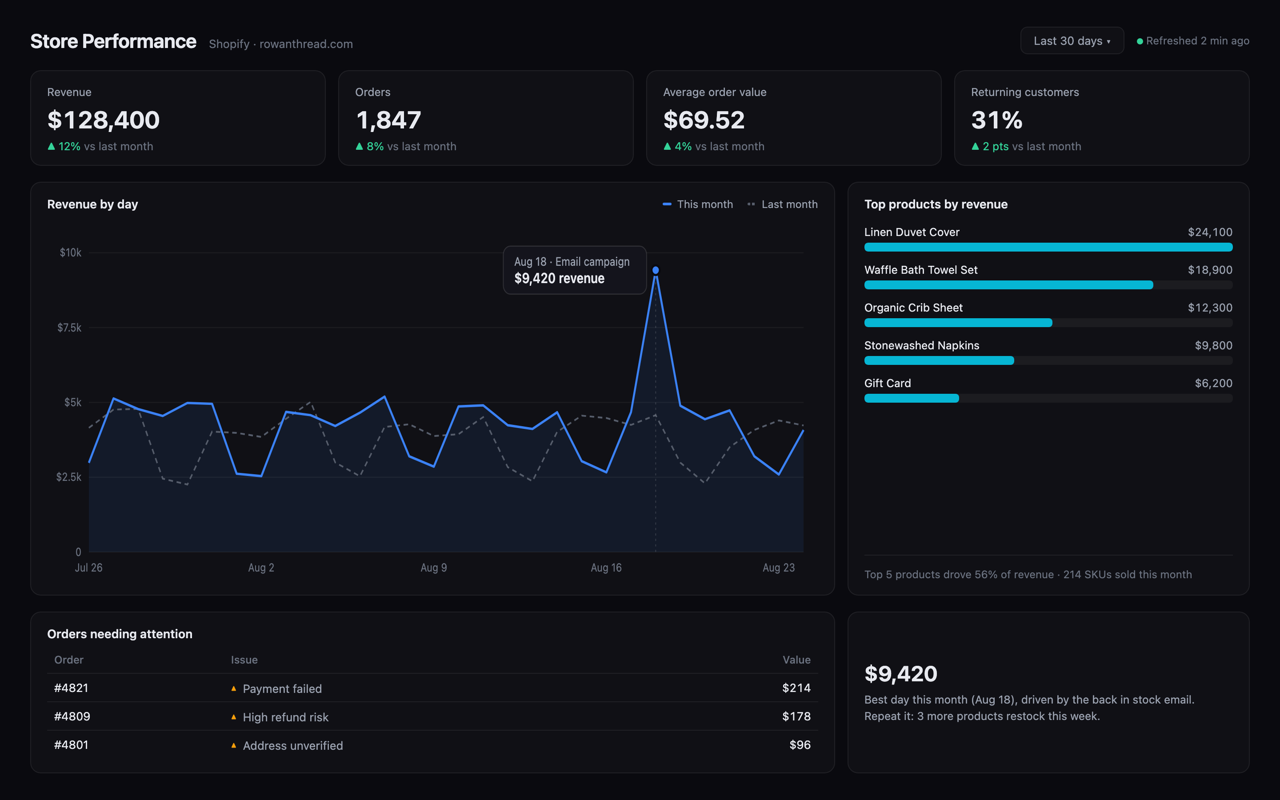Click the Aug 18 Email campaign tooltip
The image size is (1280, 800).
[x=574, y=270]
